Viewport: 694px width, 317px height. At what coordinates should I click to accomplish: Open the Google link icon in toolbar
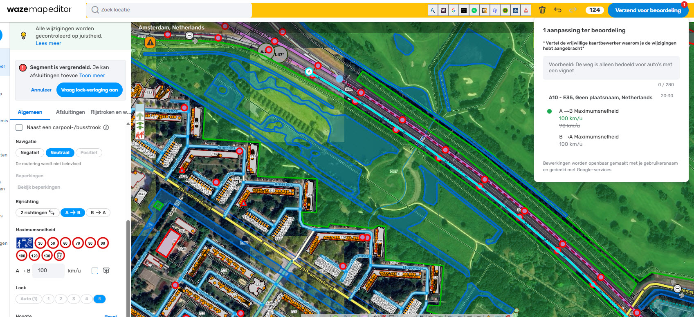pos(454,11)
